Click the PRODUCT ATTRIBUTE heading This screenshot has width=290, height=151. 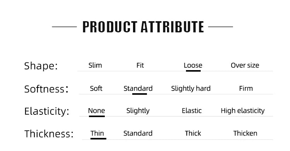143,27
